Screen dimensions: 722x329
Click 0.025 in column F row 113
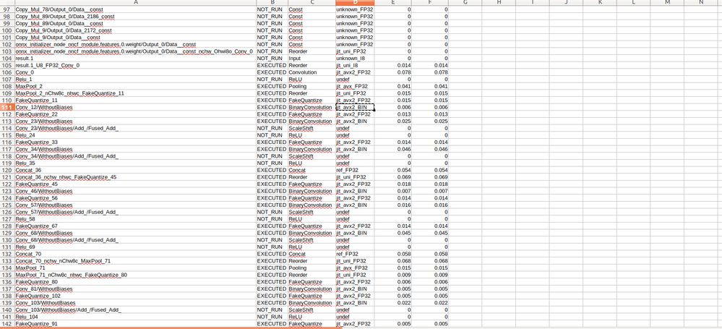tap(430, 121)
